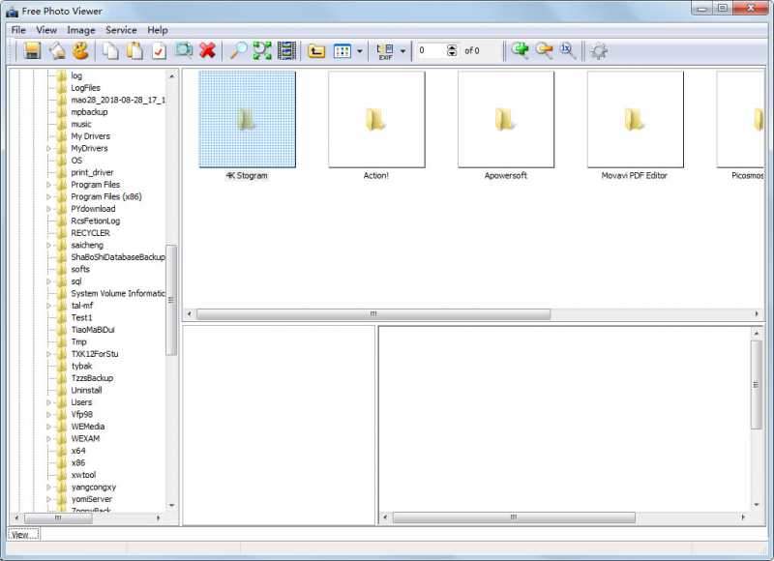Select the Copy icon on the toolbar
Image resolution: width=774 pixels, height=561 pixels.
point(109,53)
